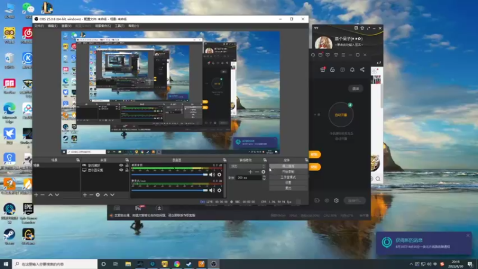This screenshot has height=269, width=478.
Task: Open the Scene Collection menu in OBS
Action: point(103,26)
